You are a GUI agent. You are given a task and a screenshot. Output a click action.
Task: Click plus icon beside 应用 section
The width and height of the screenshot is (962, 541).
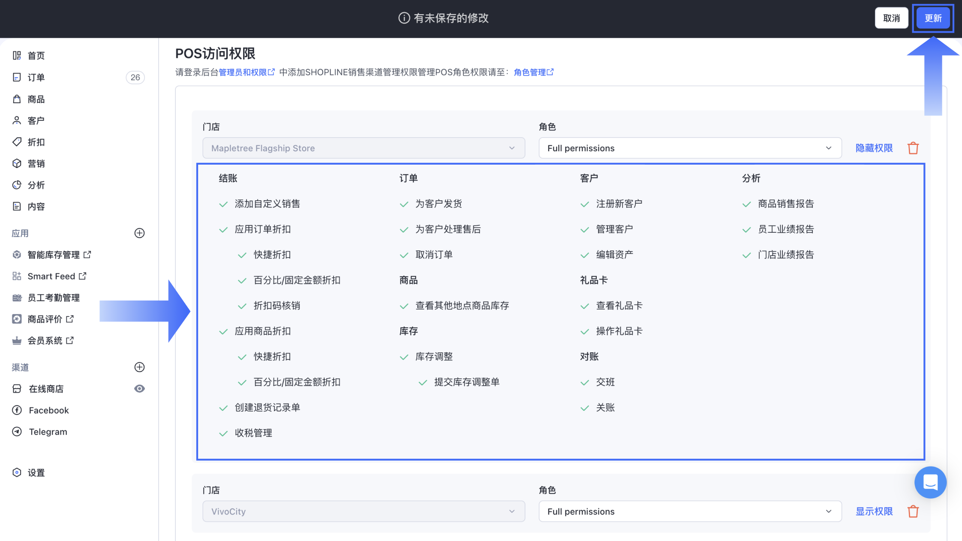(139, 233)
